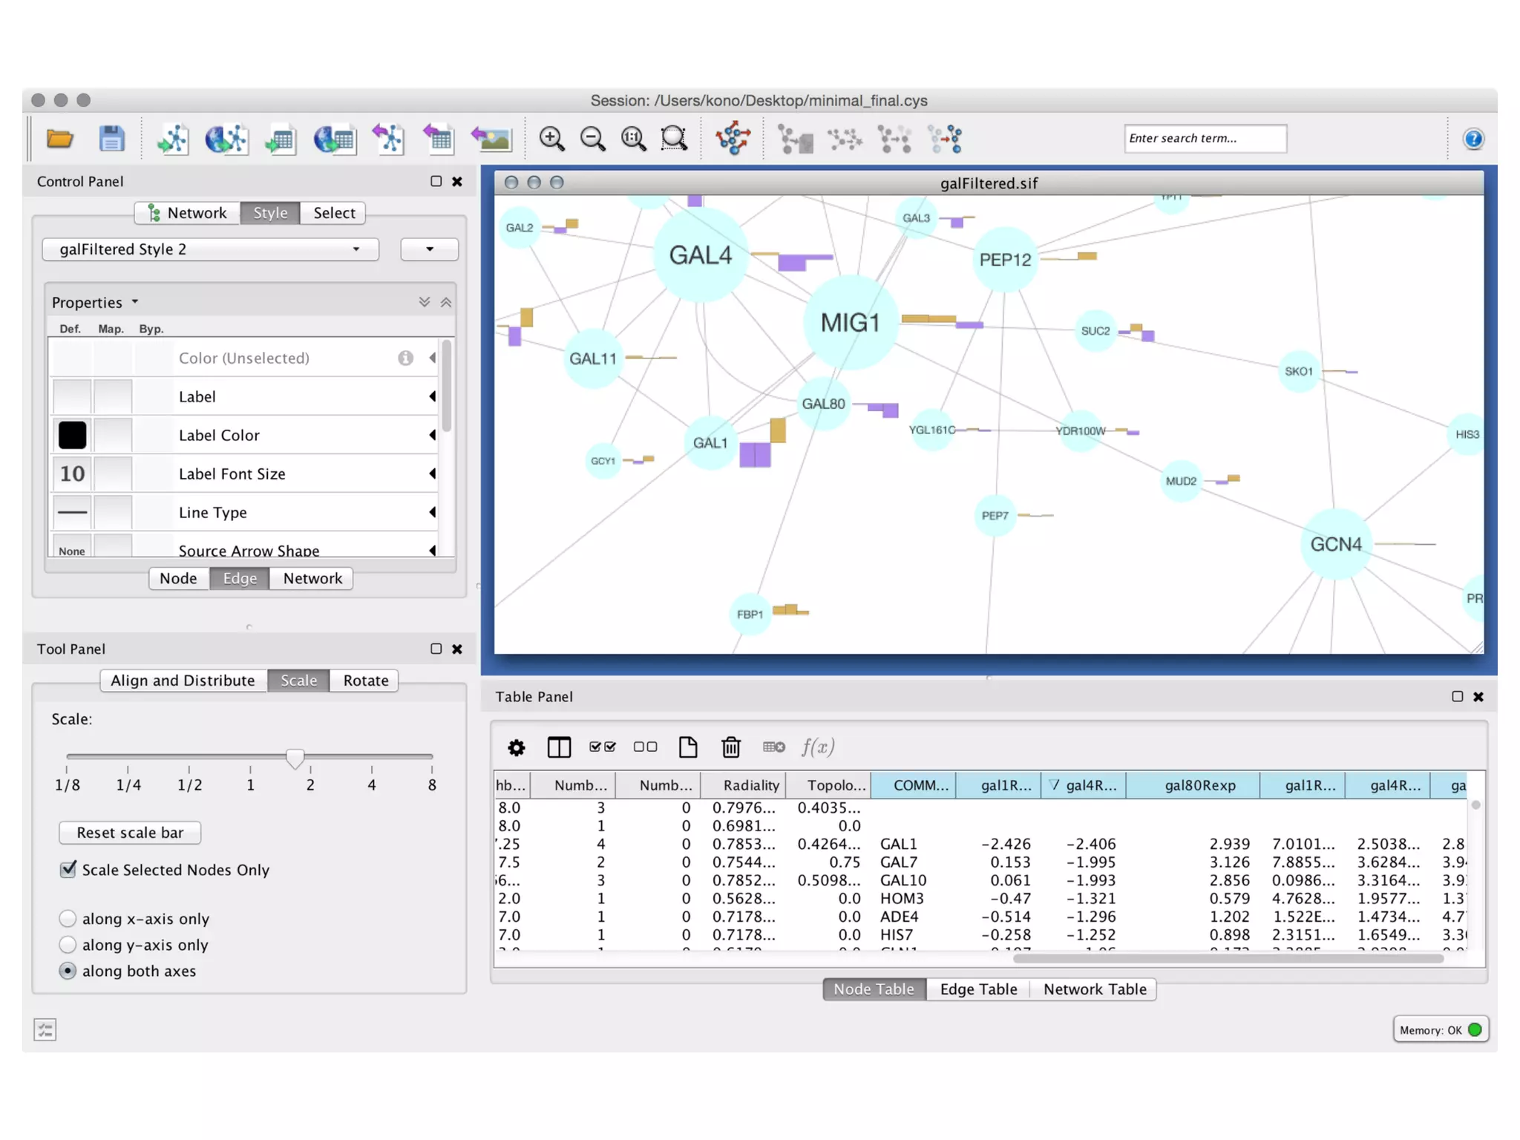Open the Rotate tab in Tool Panel
Screen dimensions: 1520x1140
click(365, 681)
